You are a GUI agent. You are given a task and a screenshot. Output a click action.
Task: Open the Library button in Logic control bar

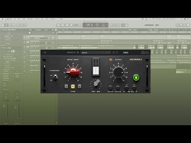pyautogui.click(x=3, y=25)
